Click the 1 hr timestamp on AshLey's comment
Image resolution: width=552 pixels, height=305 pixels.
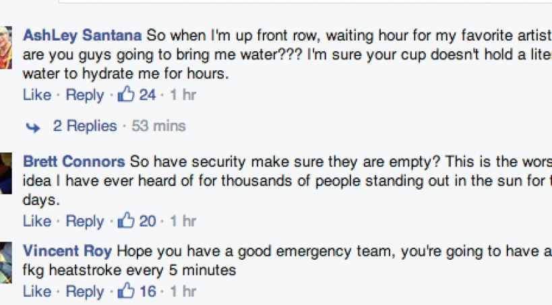coord(183,95)
